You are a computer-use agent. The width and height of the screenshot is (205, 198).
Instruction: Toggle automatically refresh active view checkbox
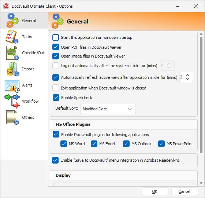(56, 77)
